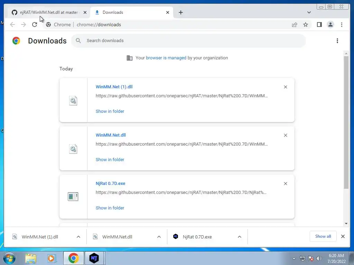Open the profile avatar menu
Image resolution: width=354 pixels, height=265 pixels.
[330, 24]
